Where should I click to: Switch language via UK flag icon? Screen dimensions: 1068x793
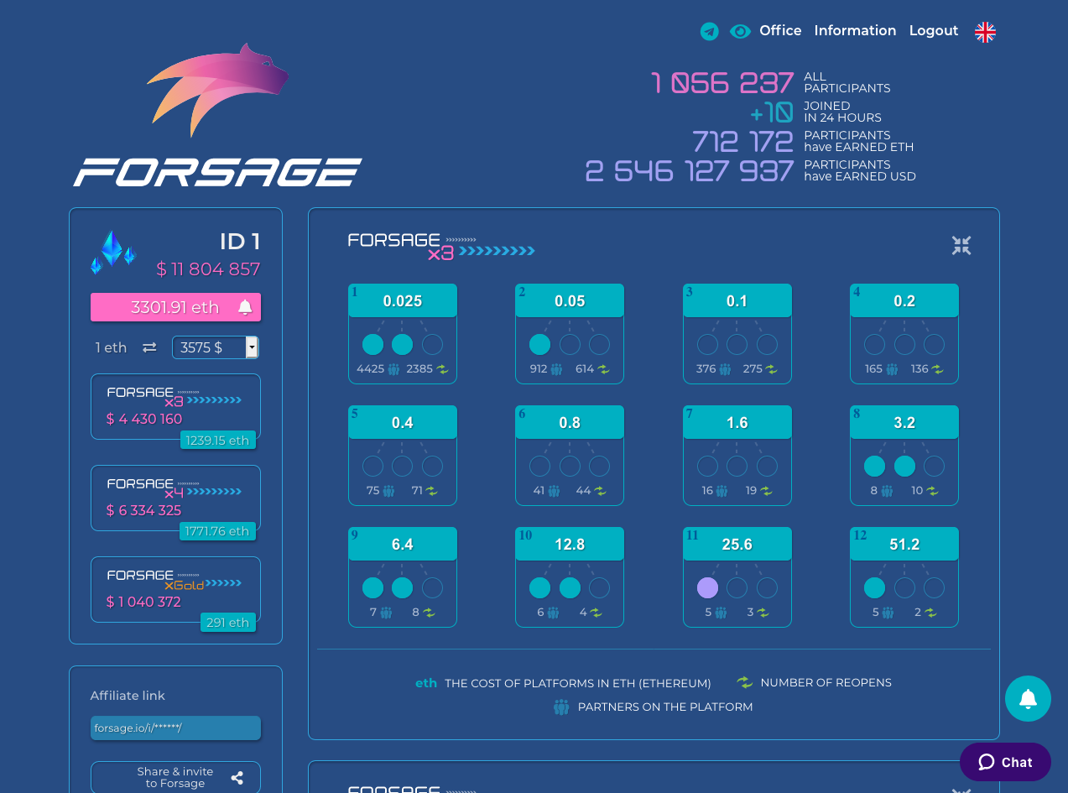pos(985,32)
